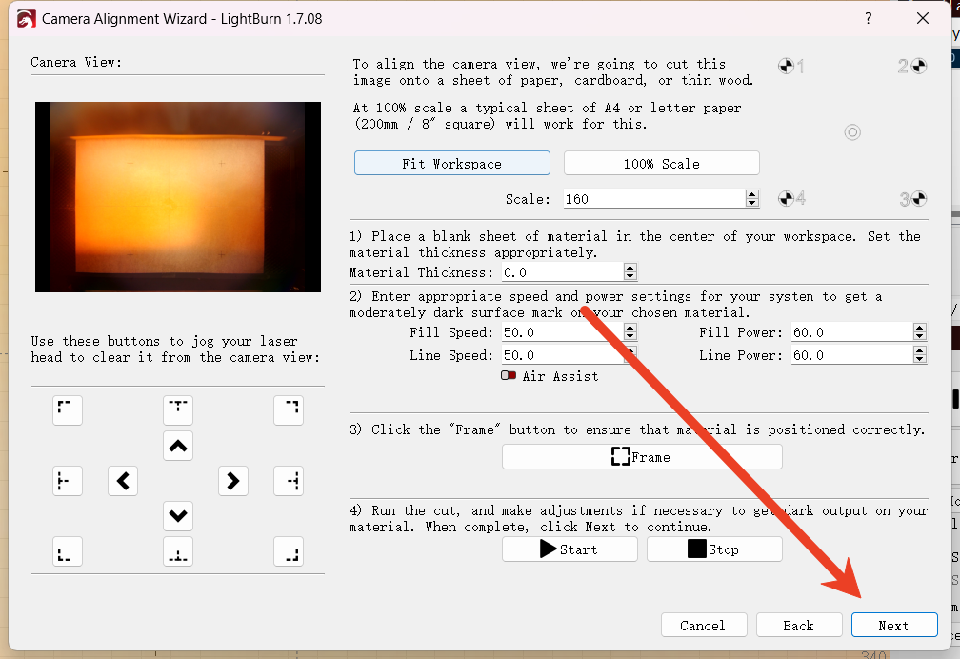Image resolution: width=960 pixels, height=659 pixels.
Task: Cancel the Camera Alignment Wizard
Action: click(x=704, y=626)
